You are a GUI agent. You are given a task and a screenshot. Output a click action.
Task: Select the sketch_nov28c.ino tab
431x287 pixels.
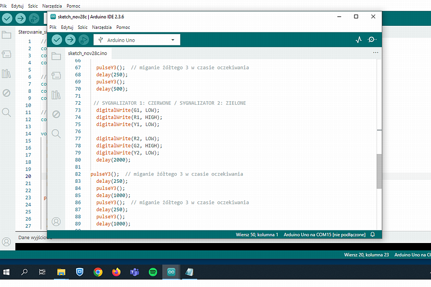click(x=87, y=53)
